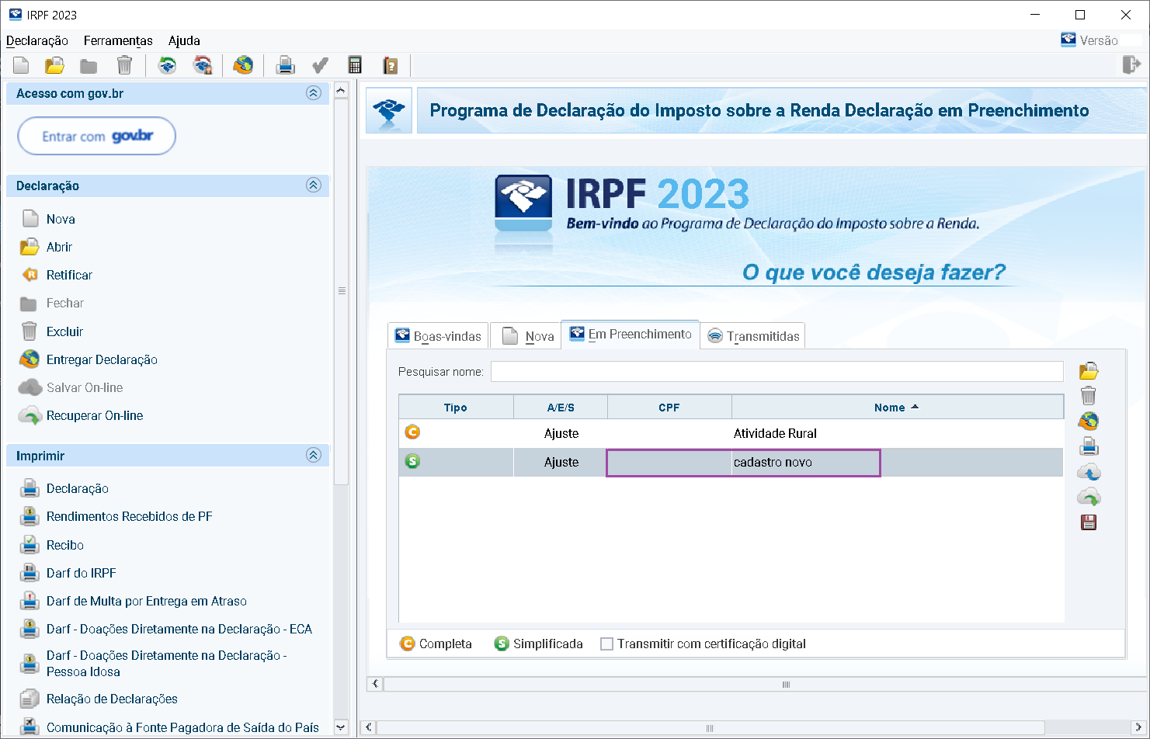
Task: Click the Pesquisar nome input field
Action: click(x=777, y=372)
